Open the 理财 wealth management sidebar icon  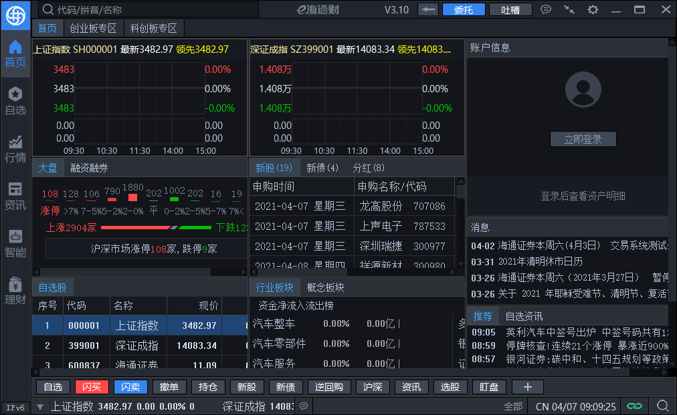[15, 291]
